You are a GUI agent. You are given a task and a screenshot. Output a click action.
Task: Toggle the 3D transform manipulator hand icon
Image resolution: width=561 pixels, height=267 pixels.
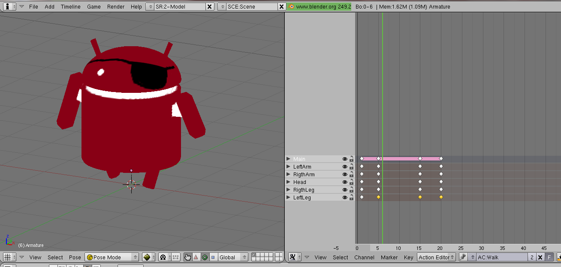click(x=188, y=257)
